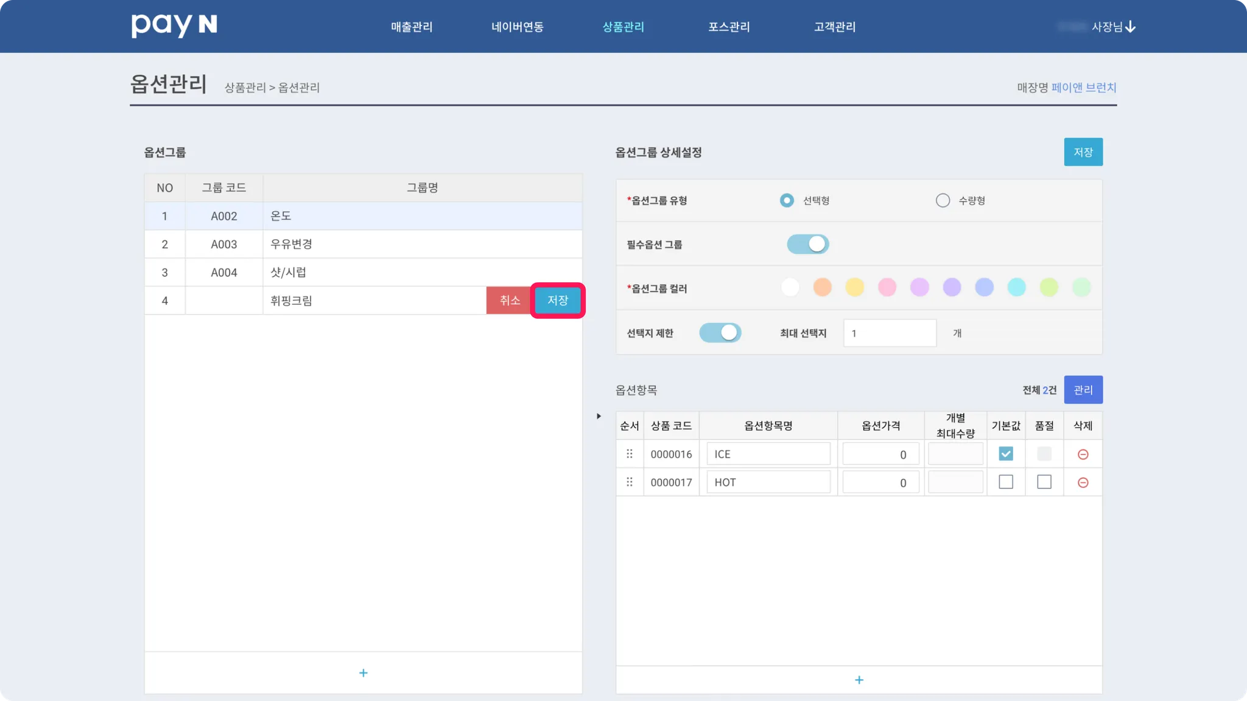Image resolution: width=1247 pixels, height=701 pixels.
Task: Click the 최대 선택지 input field
Action: tap(889, 333)
